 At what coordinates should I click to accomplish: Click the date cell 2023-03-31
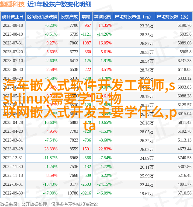pos(13,140)
